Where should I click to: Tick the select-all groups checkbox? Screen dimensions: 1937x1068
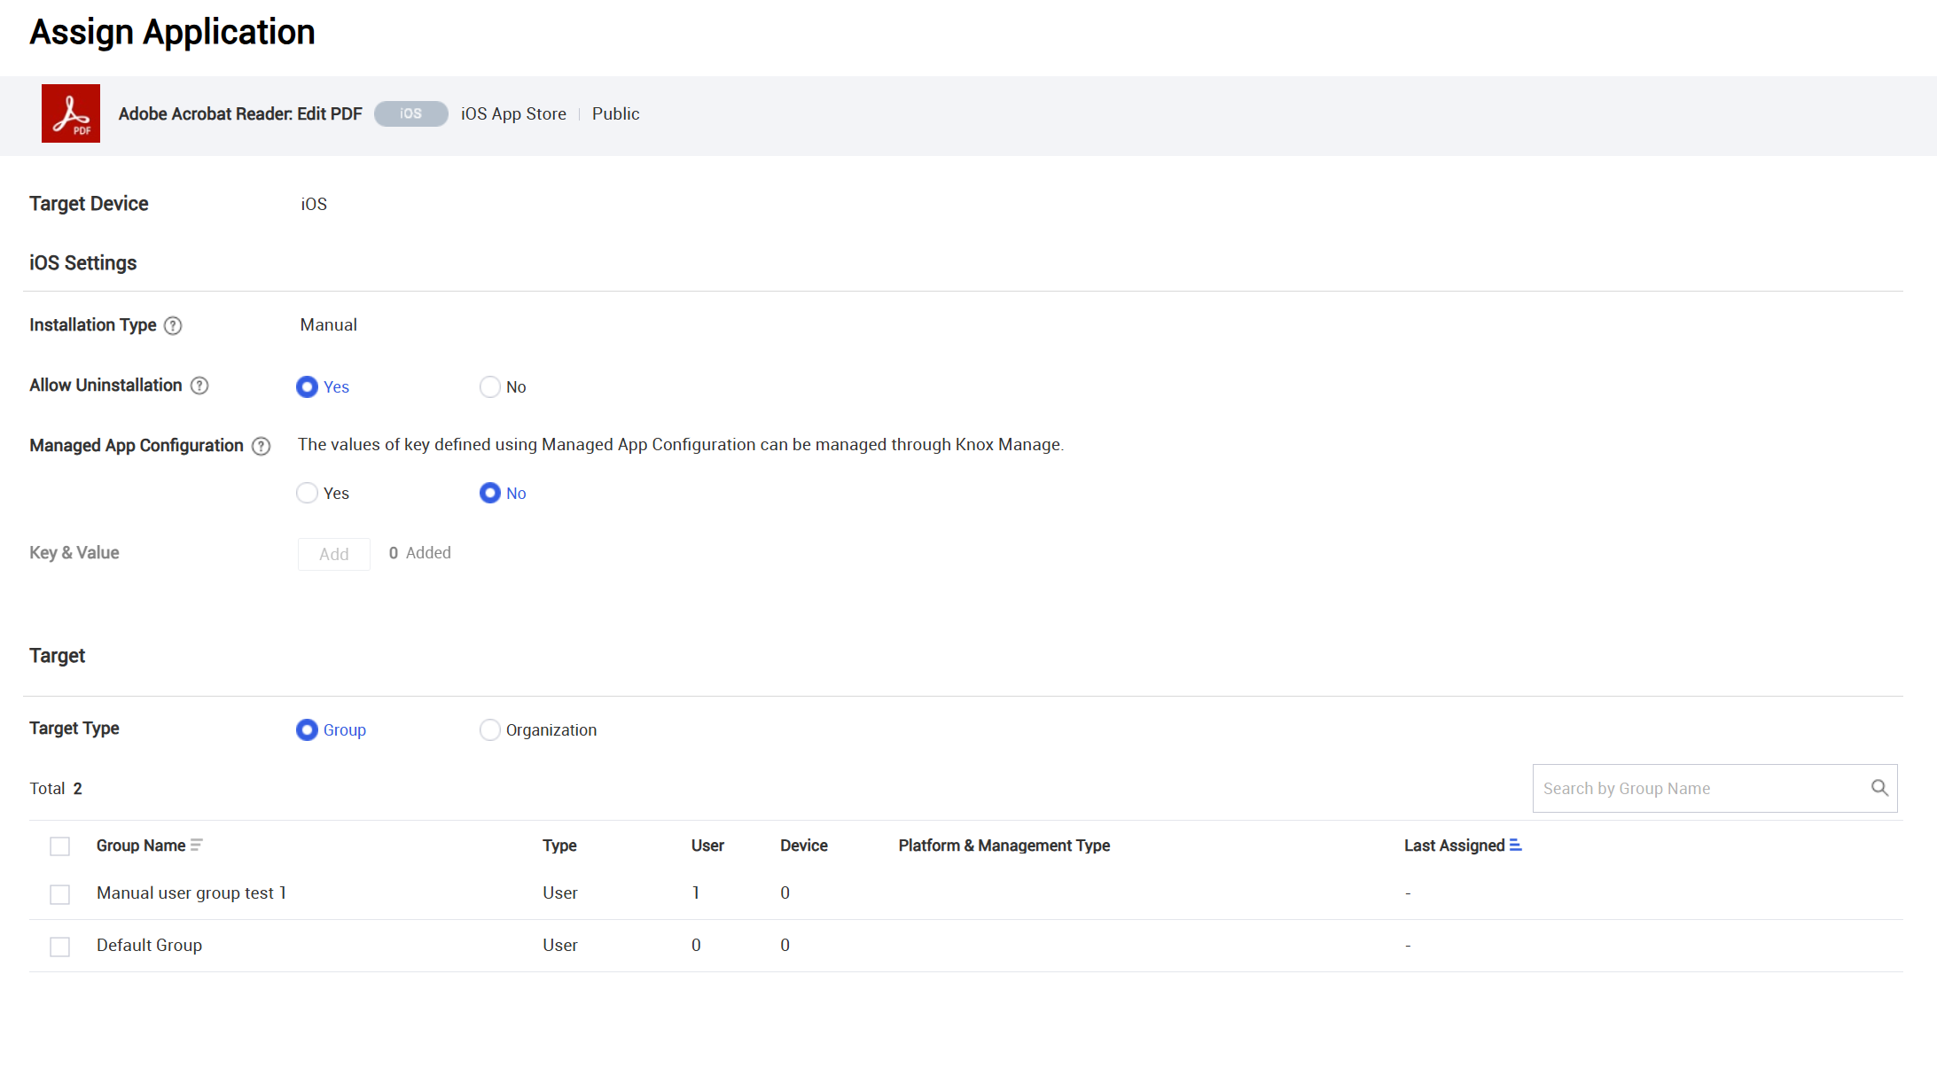point(60,846)
